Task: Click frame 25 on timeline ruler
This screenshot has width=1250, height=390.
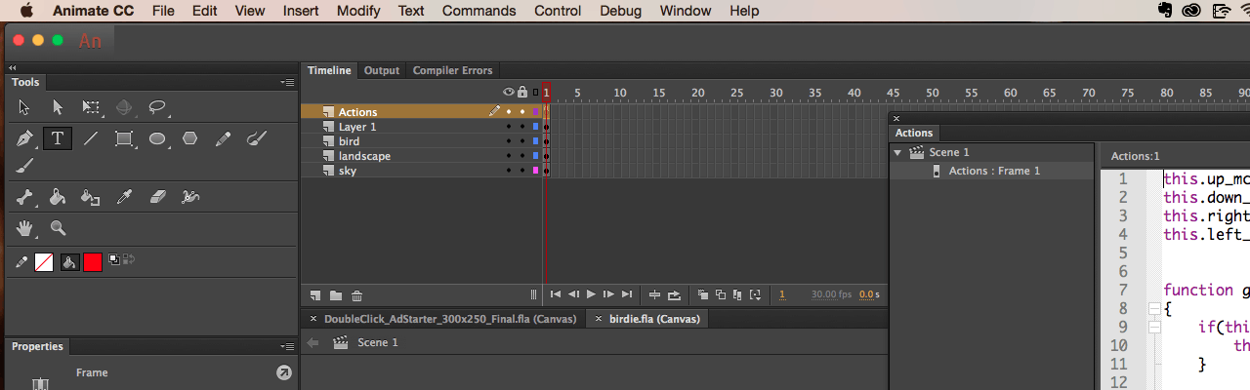Action: [736, 93]
